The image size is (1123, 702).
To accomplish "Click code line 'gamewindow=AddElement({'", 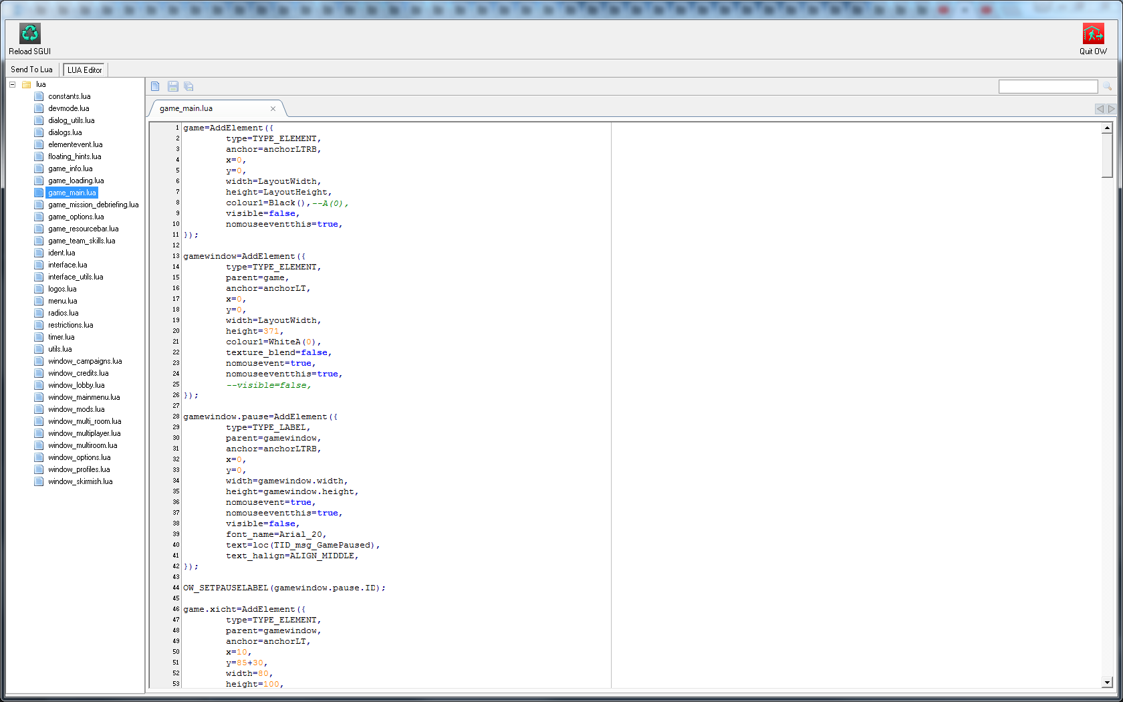I will click(x=244, y=256).
